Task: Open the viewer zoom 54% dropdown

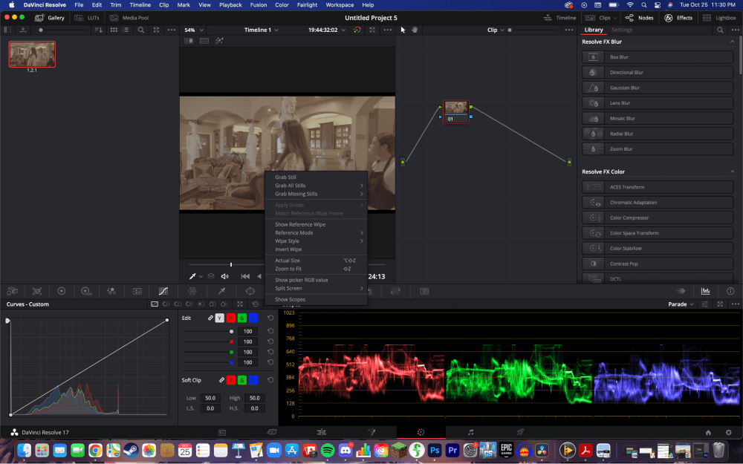Action: click(x=194, y=30)
